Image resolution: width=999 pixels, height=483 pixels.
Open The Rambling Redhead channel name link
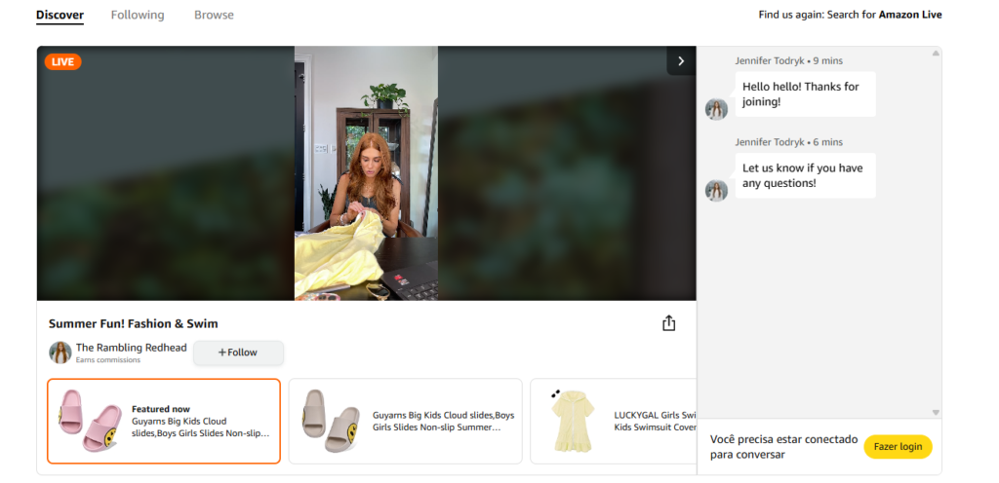[x=131, y=348]
